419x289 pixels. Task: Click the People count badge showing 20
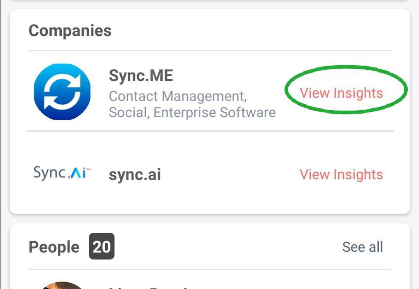(102, 246)
